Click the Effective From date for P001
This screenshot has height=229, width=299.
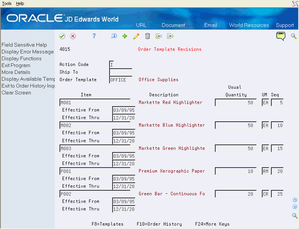(124, 179)
